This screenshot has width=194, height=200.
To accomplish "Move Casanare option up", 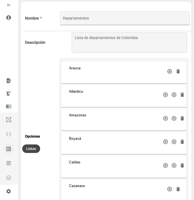I will pos(170,189).
